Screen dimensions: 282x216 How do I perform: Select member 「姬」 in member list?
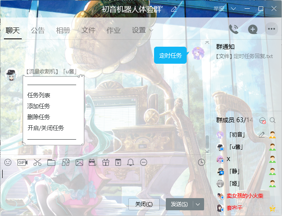[x=246, y=184]
